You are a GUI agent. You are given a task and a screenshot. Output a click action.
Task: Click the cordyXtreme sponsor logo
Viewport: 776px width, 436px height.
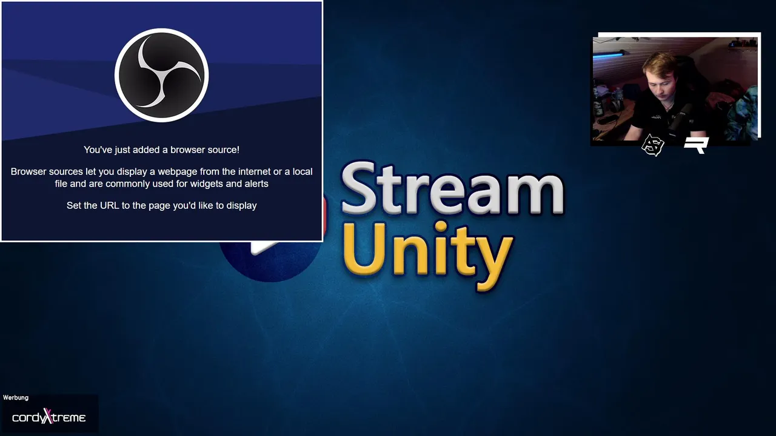click(x=48, y=417)
